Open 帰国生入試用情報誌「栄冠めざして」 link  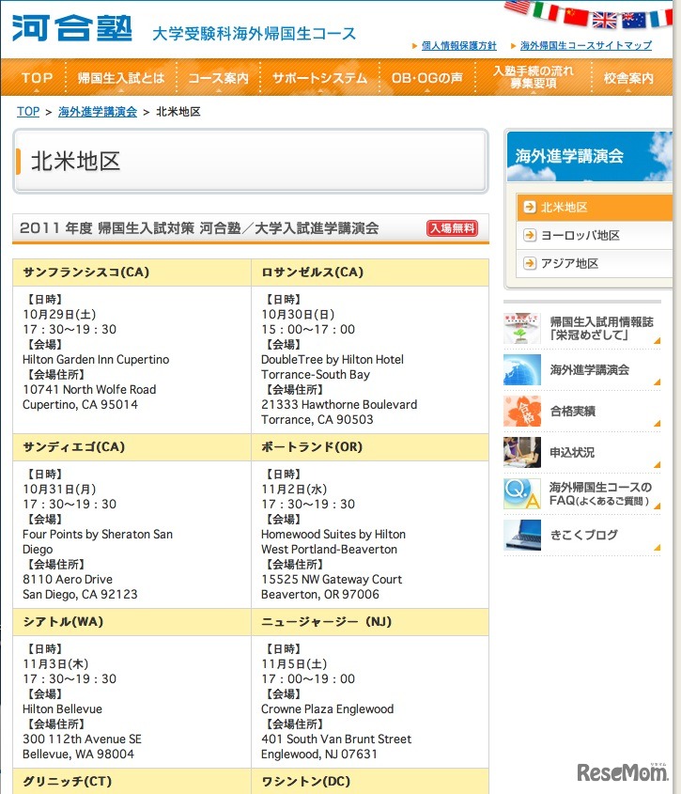(601, 328)
